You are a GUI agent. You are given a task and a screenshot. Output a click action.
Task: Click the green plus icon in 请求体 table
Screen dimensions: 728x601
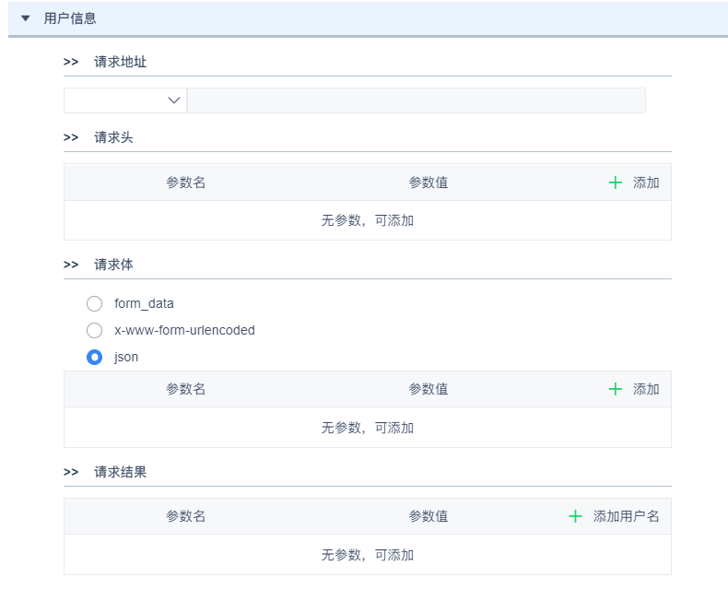coord(616,389)
